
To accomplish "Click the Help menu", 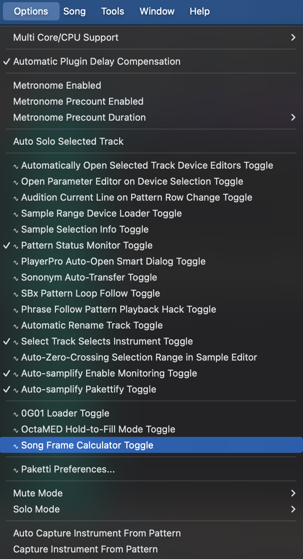I will point(199,11).
